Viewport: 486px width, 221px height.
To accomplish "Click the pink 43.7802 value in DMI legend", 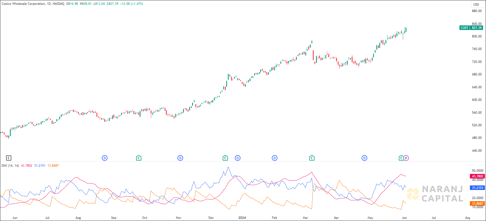I will point(27,166).
